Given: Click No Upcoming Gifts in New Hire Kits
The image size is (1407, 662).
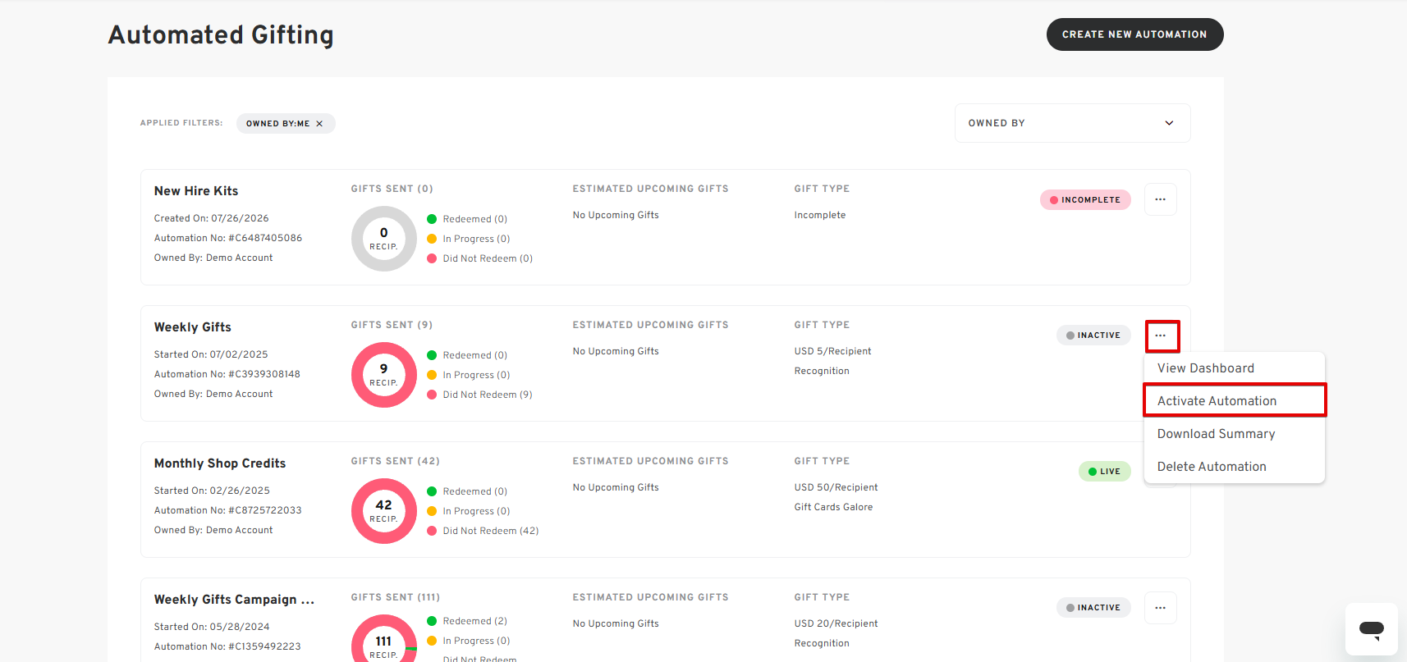Looking at the screenshot, I should pos(616,215).
